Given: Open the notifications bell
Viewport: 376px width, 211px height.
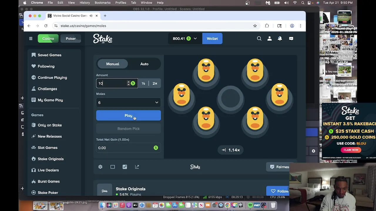Looking at the screenshot, I should (280, 38).
